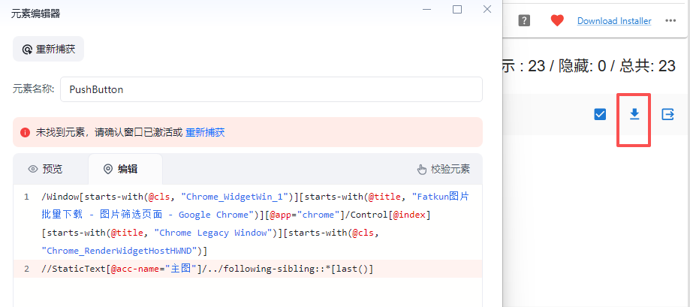
Task: Open the help question mark icon
Action: (x=524, y=21)
